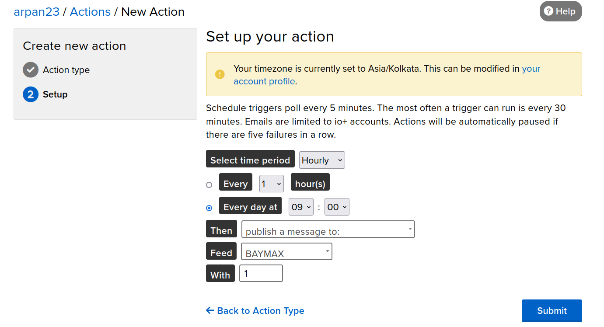The image size is (604, 327).
Task: Click the yellow timezone warning icon
Action: pos(220,74)
